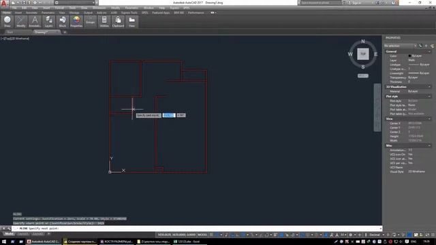Image resolution: width=436 pixels, height=245 pixels.
Task: Click the coordinates readout in status bar
Action: point(176,235)
